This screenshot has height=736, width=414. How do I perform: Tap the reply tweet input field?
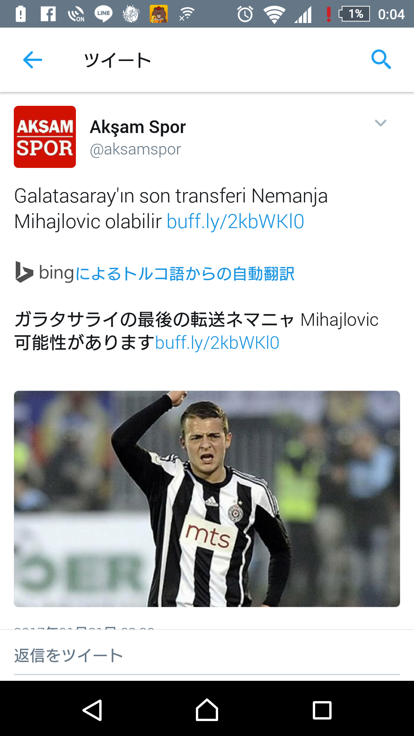[207, 655]
